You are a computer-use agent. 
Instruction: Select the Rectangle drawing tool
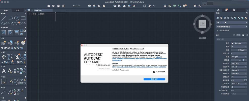coord(23,18)
